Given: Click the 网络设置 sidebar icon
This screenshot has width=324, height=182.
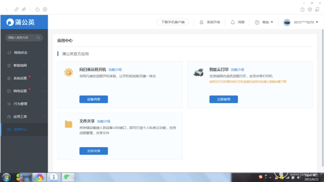Looking at the screenshot, I should pos(9,91).
